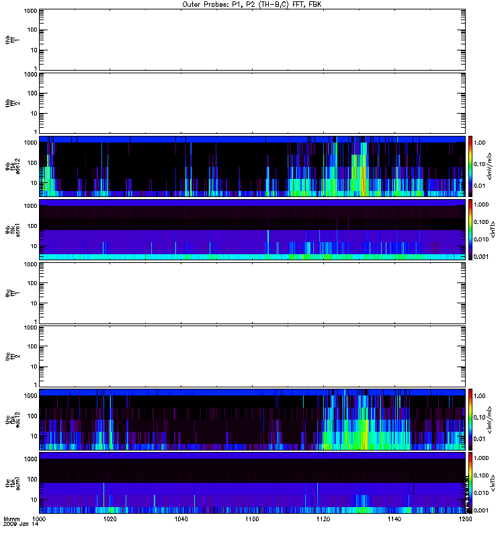Viewport: 504px width, 538px height.
Task: Click the 0.001 tick of thc scm1 colorbar
Action: (481, 510)
